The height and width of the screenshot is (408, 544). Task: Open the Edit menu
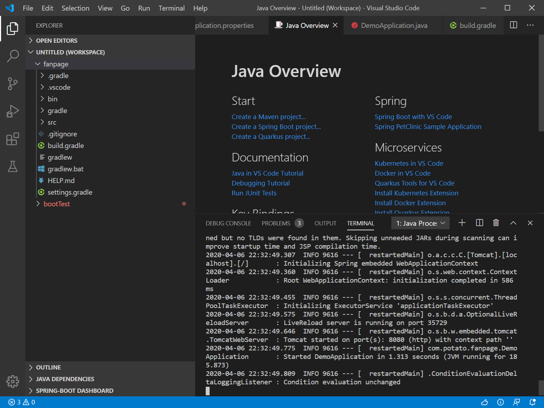47,8
